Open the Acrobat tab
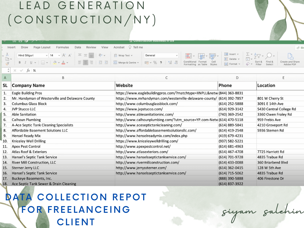This screenshot has width=304, height=228. pyautogui.click(x=119, y=47)
